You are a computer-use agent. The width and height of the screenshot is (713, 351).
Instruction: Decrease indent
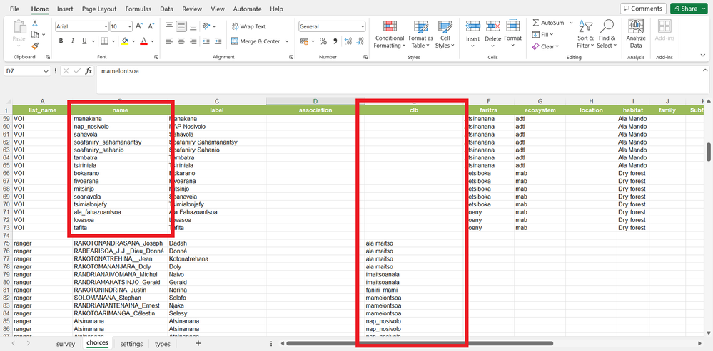(206, 41)
